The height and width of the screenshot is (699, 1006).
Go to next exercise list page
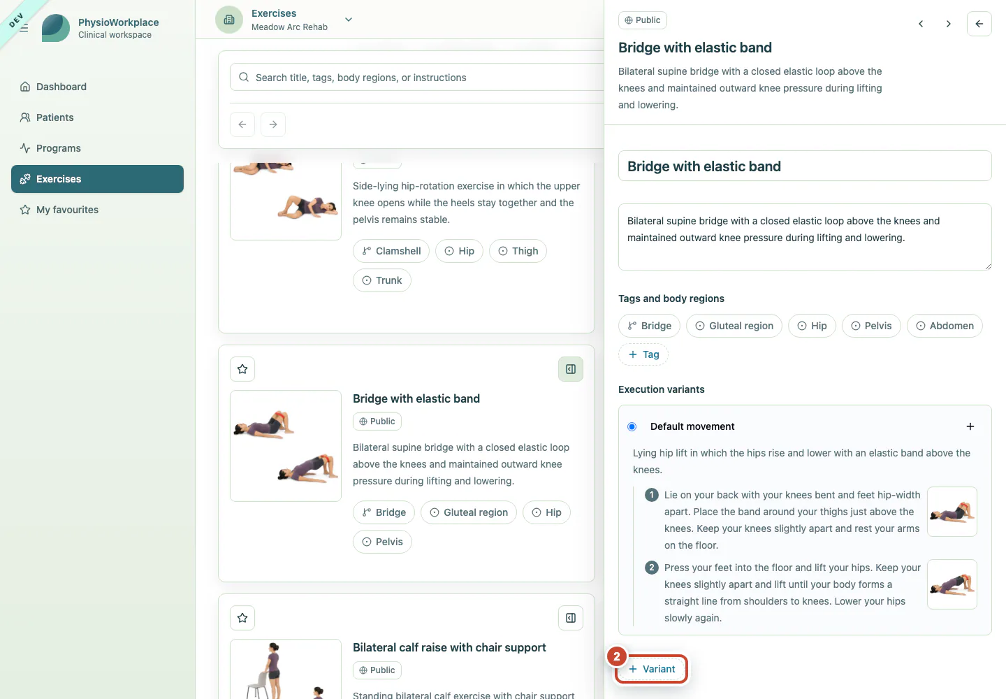[273, 124]
